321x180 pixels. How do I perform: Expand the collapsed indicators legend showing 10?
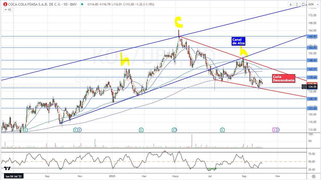[x=7, y=10]
